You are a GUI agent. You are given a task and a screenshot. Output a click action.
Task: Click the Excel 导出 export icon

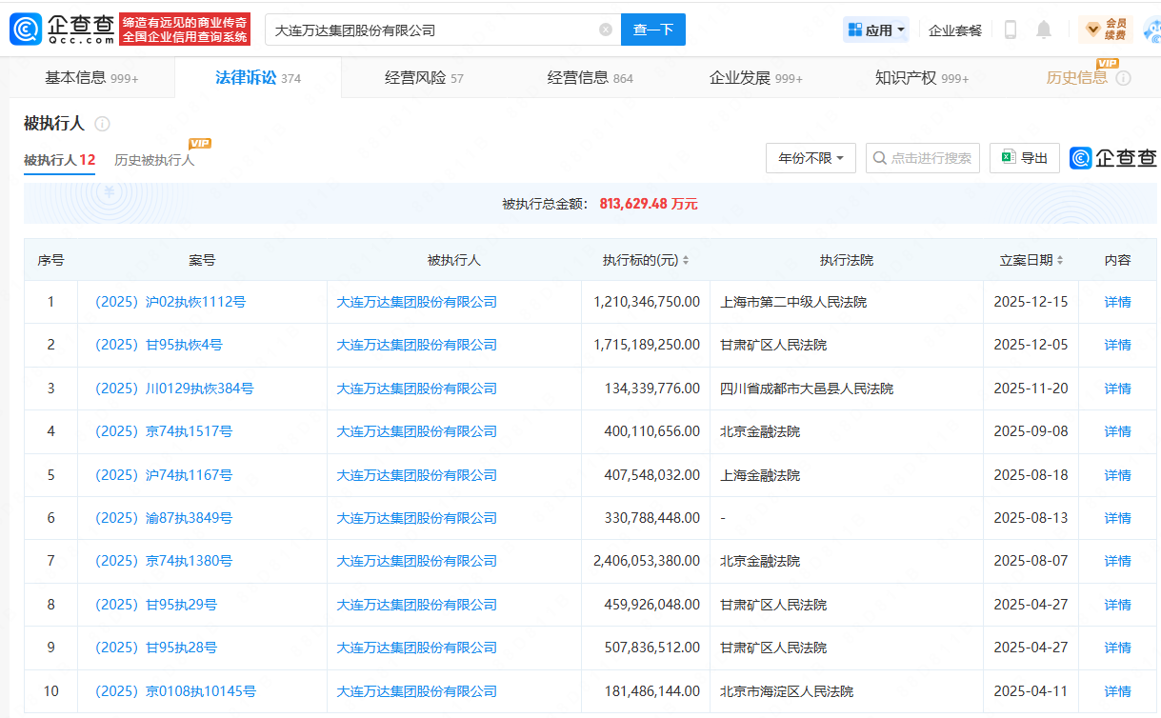tap(1011, 158)
